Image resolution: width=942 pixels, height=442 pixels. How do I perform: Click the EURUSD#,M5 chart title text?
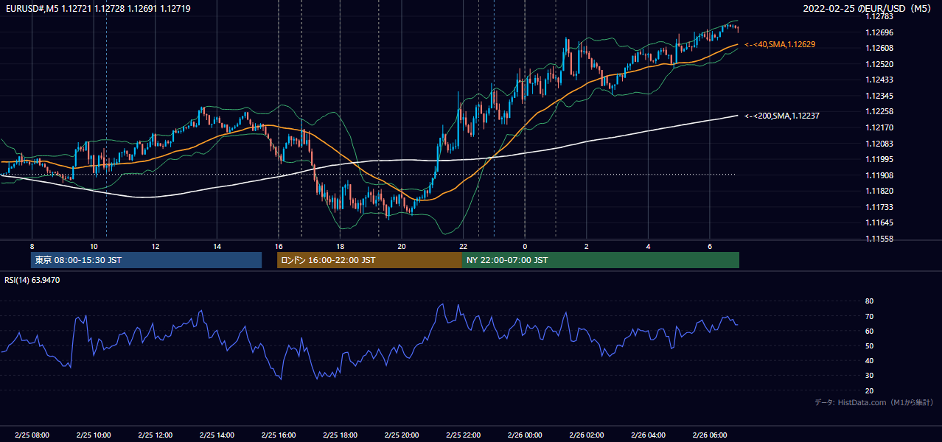tap(97, 8)
